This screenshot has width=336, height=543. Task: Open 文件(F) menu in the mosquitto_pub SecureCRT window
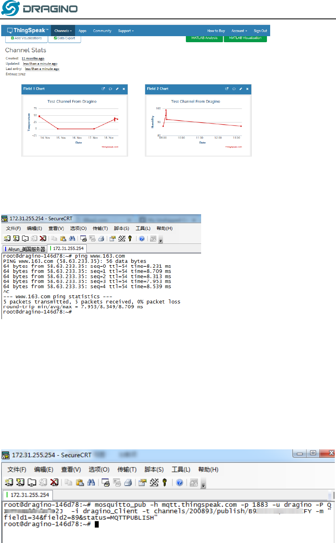point(16,469)
